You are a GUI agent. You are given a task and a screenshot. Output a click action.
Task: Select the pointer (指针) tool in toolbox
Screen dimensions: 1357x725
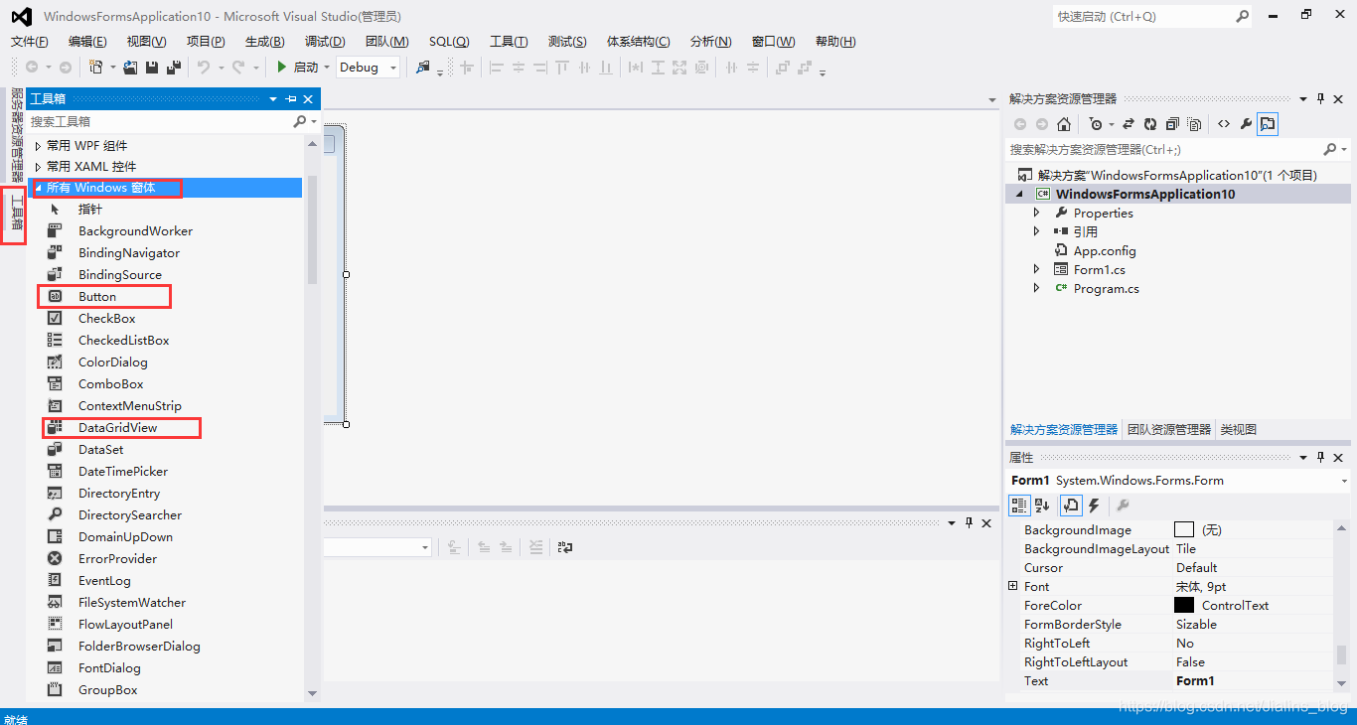[89, 210]
